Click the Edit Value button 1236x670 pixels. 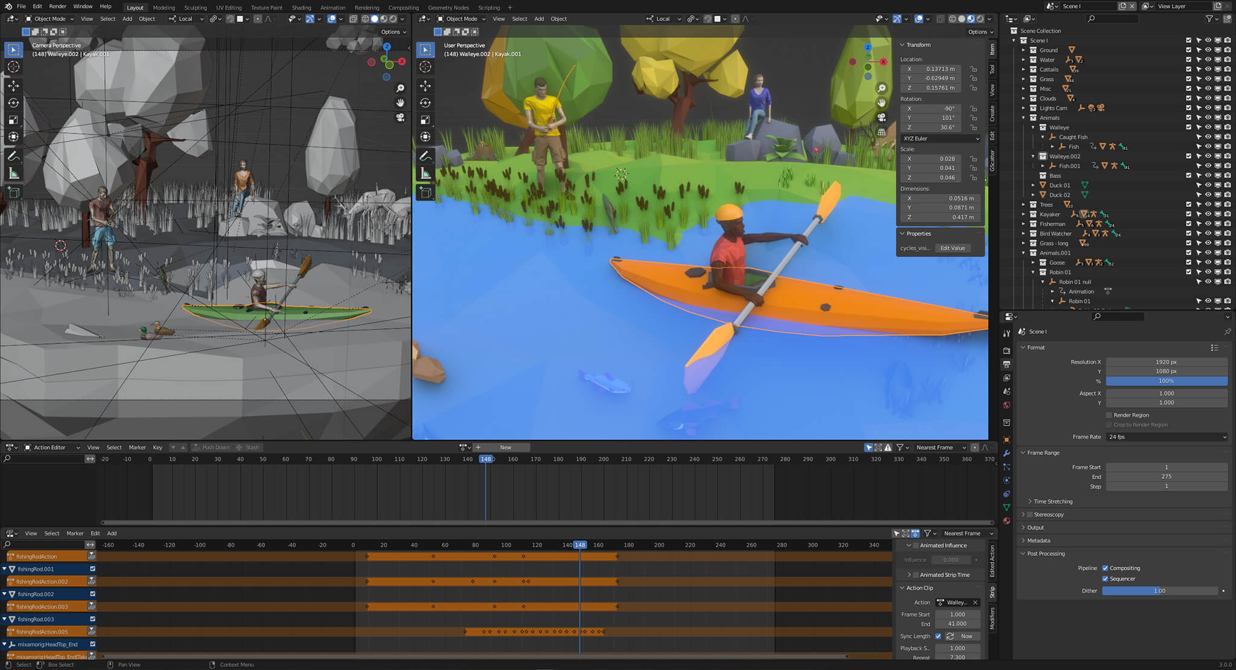click(x=952, y=247)
